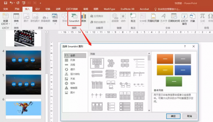Choose the 基本列表 block layout thumbnail
The height and width of the screenshot is (122, 213).
tap(97, 63)
